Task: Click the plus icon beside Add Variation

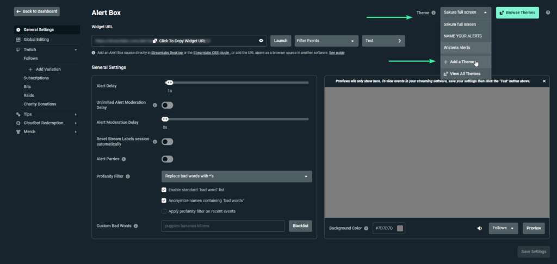Action: point(30,70)
